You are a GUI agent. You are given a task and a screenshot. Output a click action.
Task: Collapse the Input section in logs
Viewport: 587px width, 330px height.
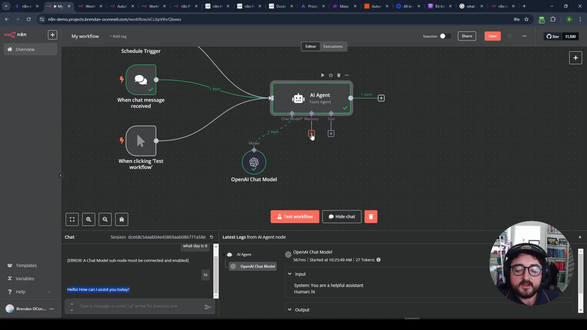290,274
